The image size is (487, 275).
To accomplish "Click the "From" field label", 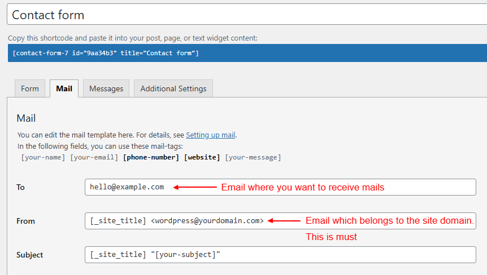I will (x=26, y=221).
